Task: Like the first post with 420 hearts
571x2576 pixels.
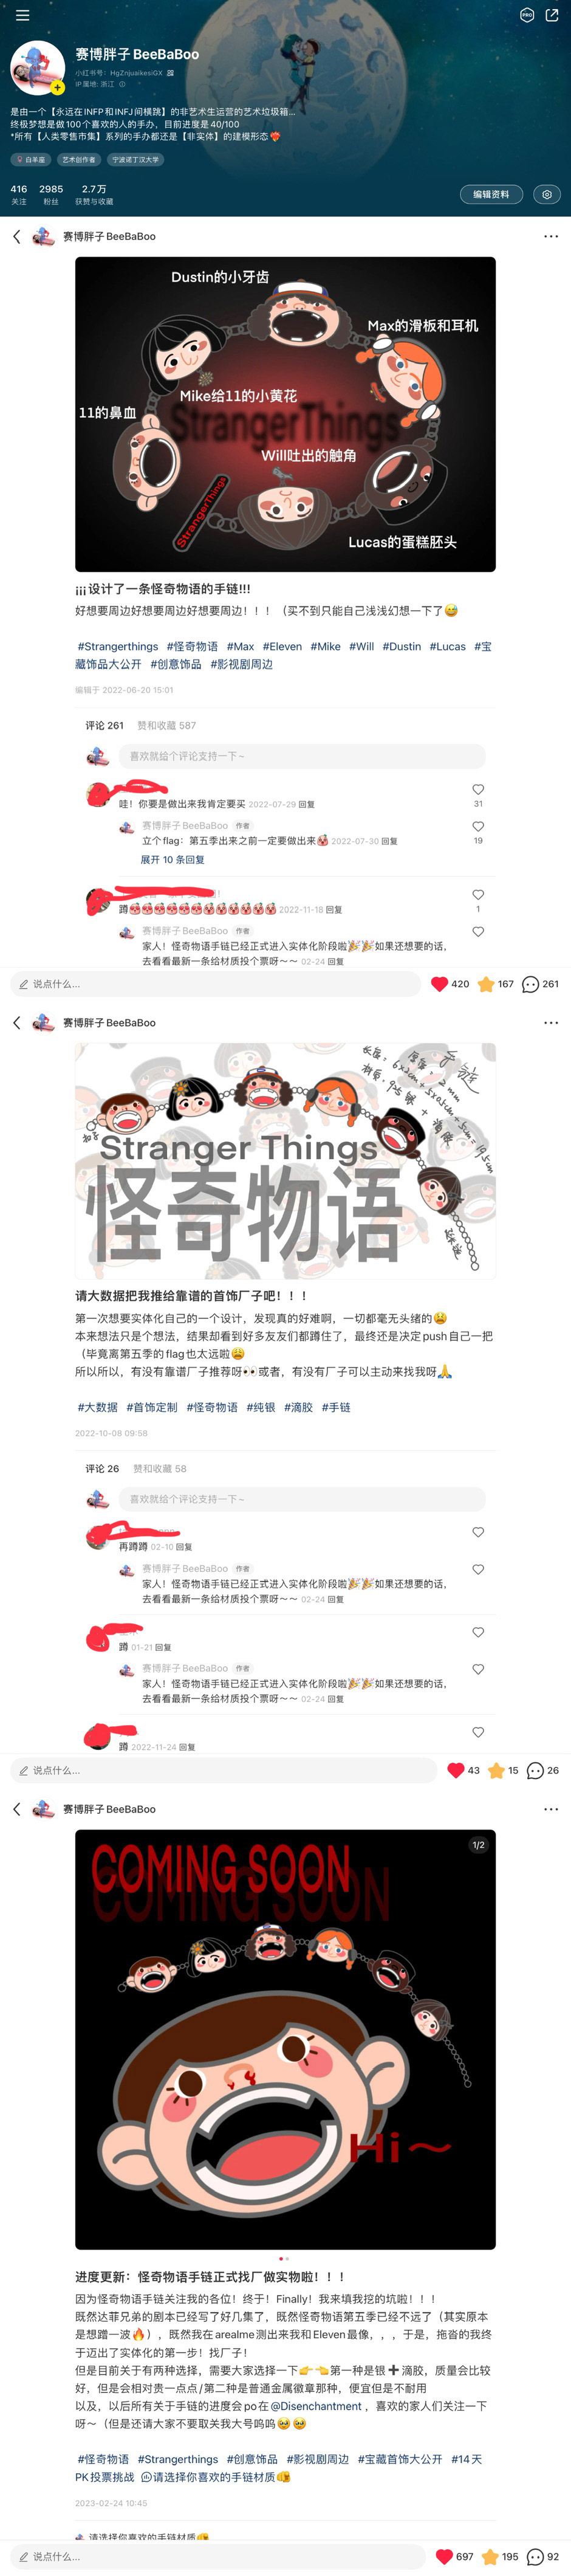Action: pyautogui.click(x=450, y=984)
